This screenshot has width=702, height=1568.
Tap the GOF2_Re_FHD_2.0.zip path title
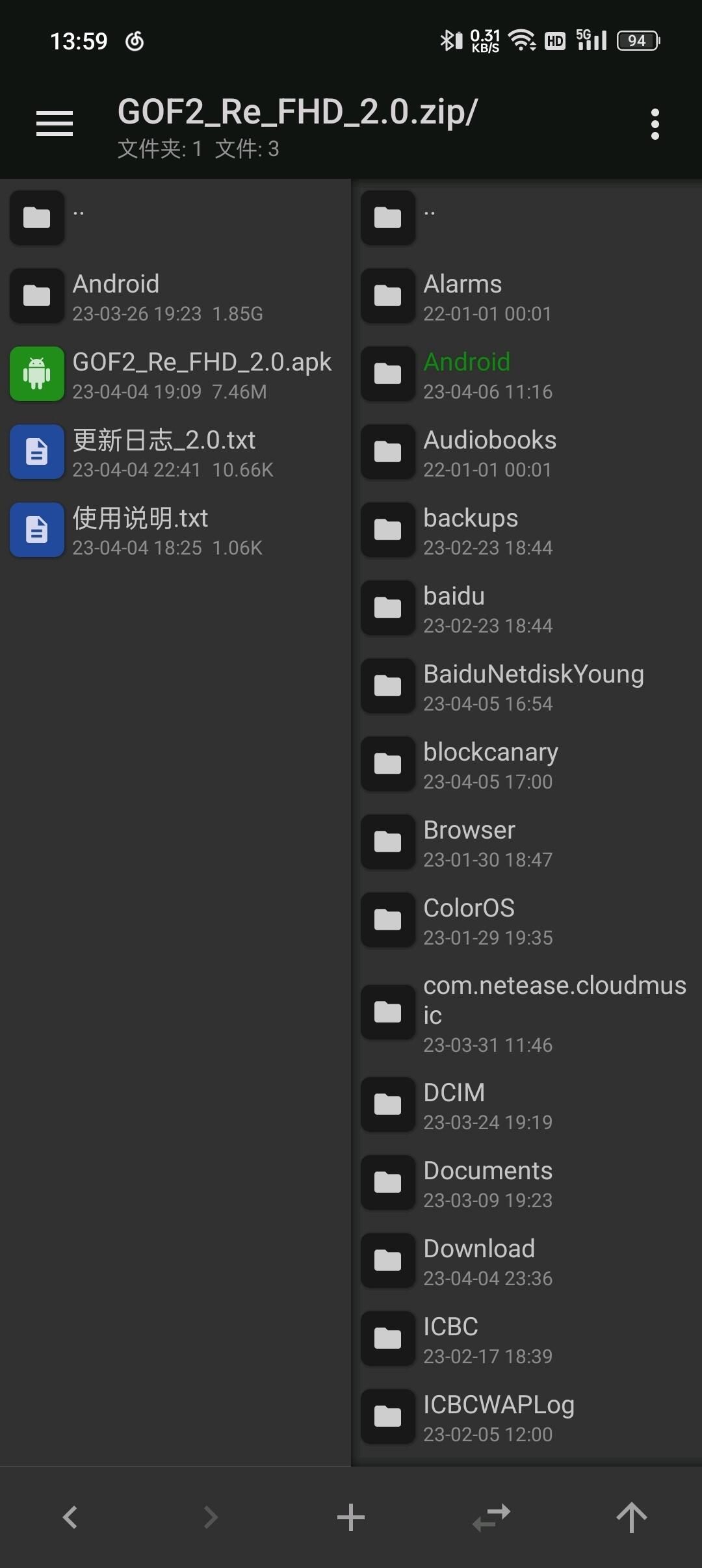298,112
